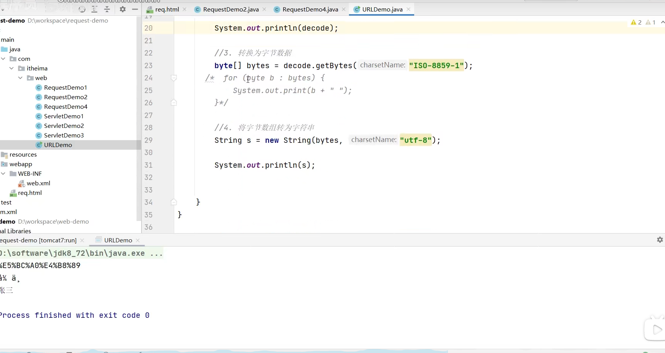Image resolution: width=665 pixels, height=353 pixels.
Task: Close the RequestDemo2.java tab
Action: click(x=264, y=9)
